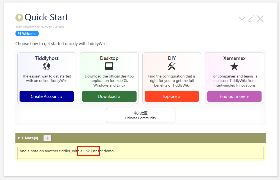Open the more actions chevron dropdown

coord(242,19)
